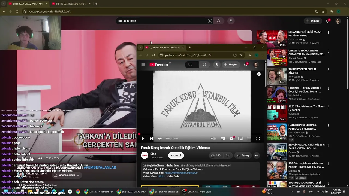Viewport: 349px width, 196px height.
Task: Click the search magnifier button beside 'Ara' field
Action: tap(204, 65)
